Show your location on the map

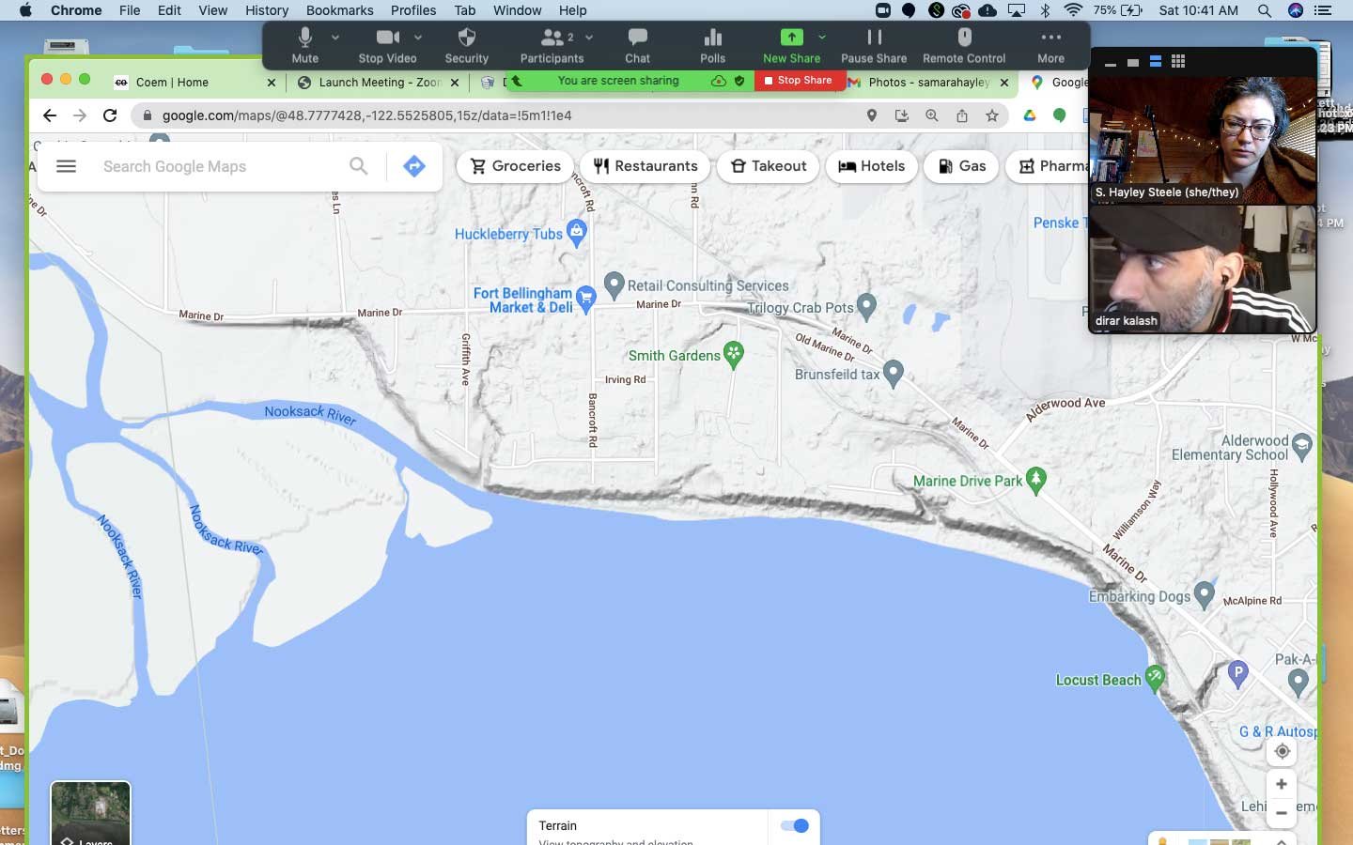pos(1282,751)
